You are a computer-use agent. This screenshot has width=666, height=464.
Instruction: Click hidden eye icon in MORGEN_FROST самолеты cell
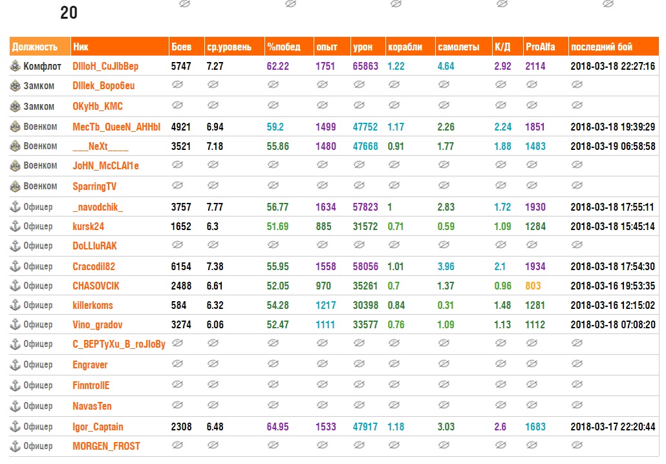point(444,445)
